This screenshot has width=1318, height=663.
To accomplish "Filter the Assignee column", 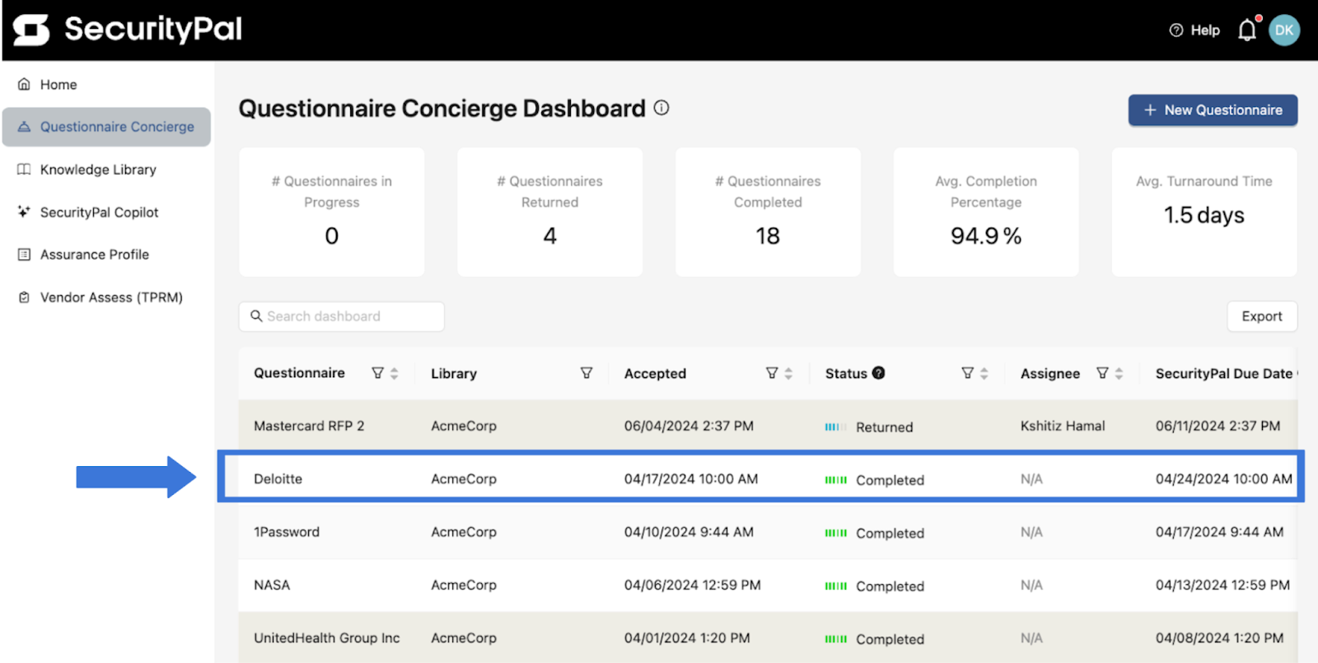I will click(1102, 373).
